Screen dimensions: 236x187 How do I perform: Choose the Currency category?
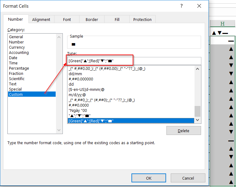tap(17, 47)
